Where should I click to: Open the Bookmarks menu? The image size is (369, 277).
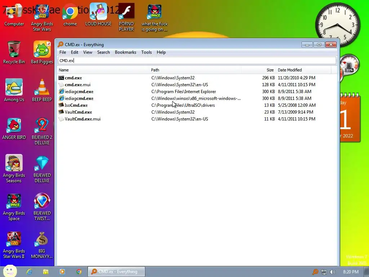click(x=125, y=52)
